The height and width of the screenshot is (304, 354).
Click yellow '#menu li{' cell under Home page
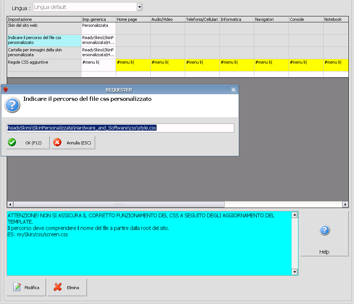coord(133,65)
